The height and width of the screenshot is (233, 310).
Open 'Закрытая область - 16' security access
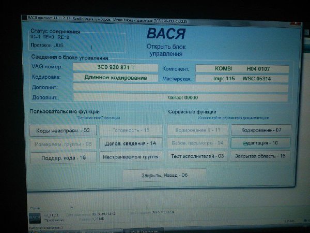tap(260, 155)
